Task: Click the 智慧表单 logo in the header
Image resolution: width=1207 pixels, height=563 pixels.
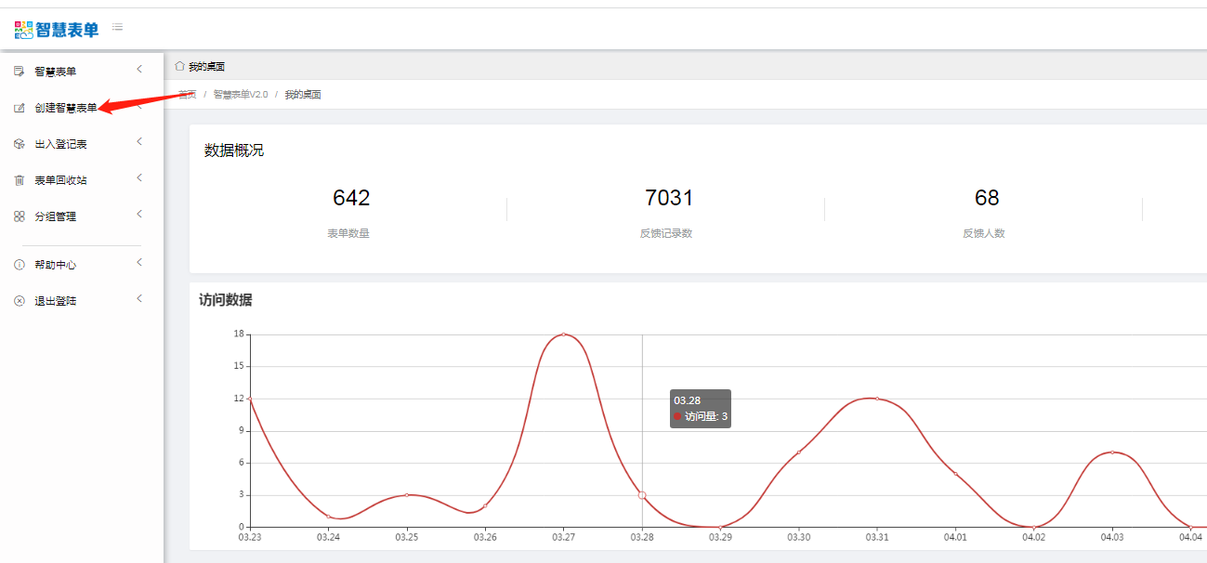Action: (x=57, y=29)
